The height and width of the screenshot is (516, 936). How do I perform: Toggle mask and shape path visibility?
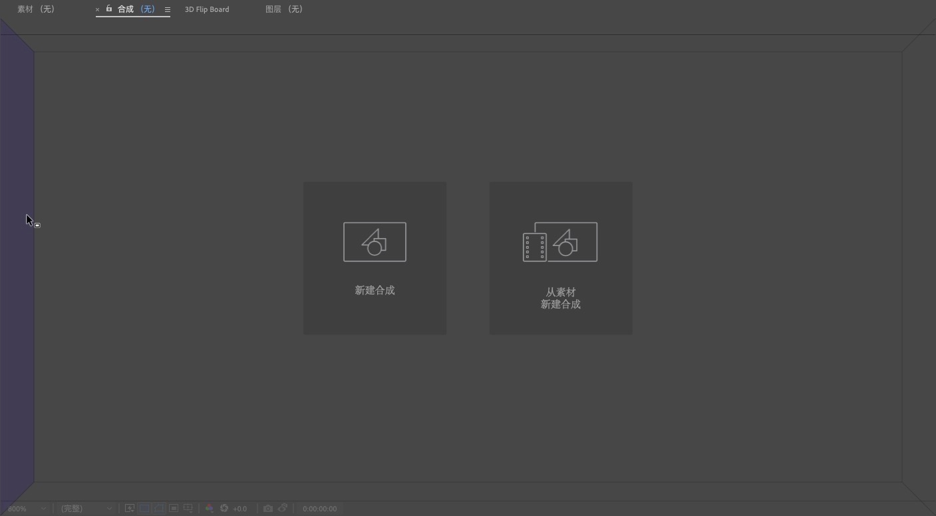coord(159,508)
